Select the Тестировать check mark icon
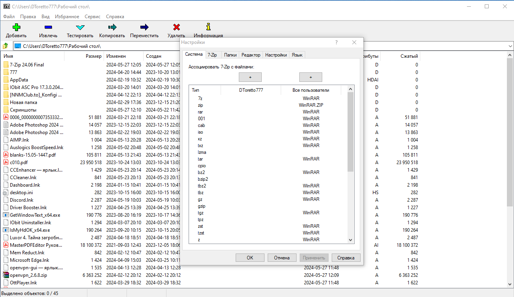Viewport: 514px width, 297px height. (x=80, y=27)
